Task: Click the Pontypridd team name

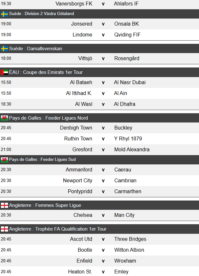Action: click(80, 192)
